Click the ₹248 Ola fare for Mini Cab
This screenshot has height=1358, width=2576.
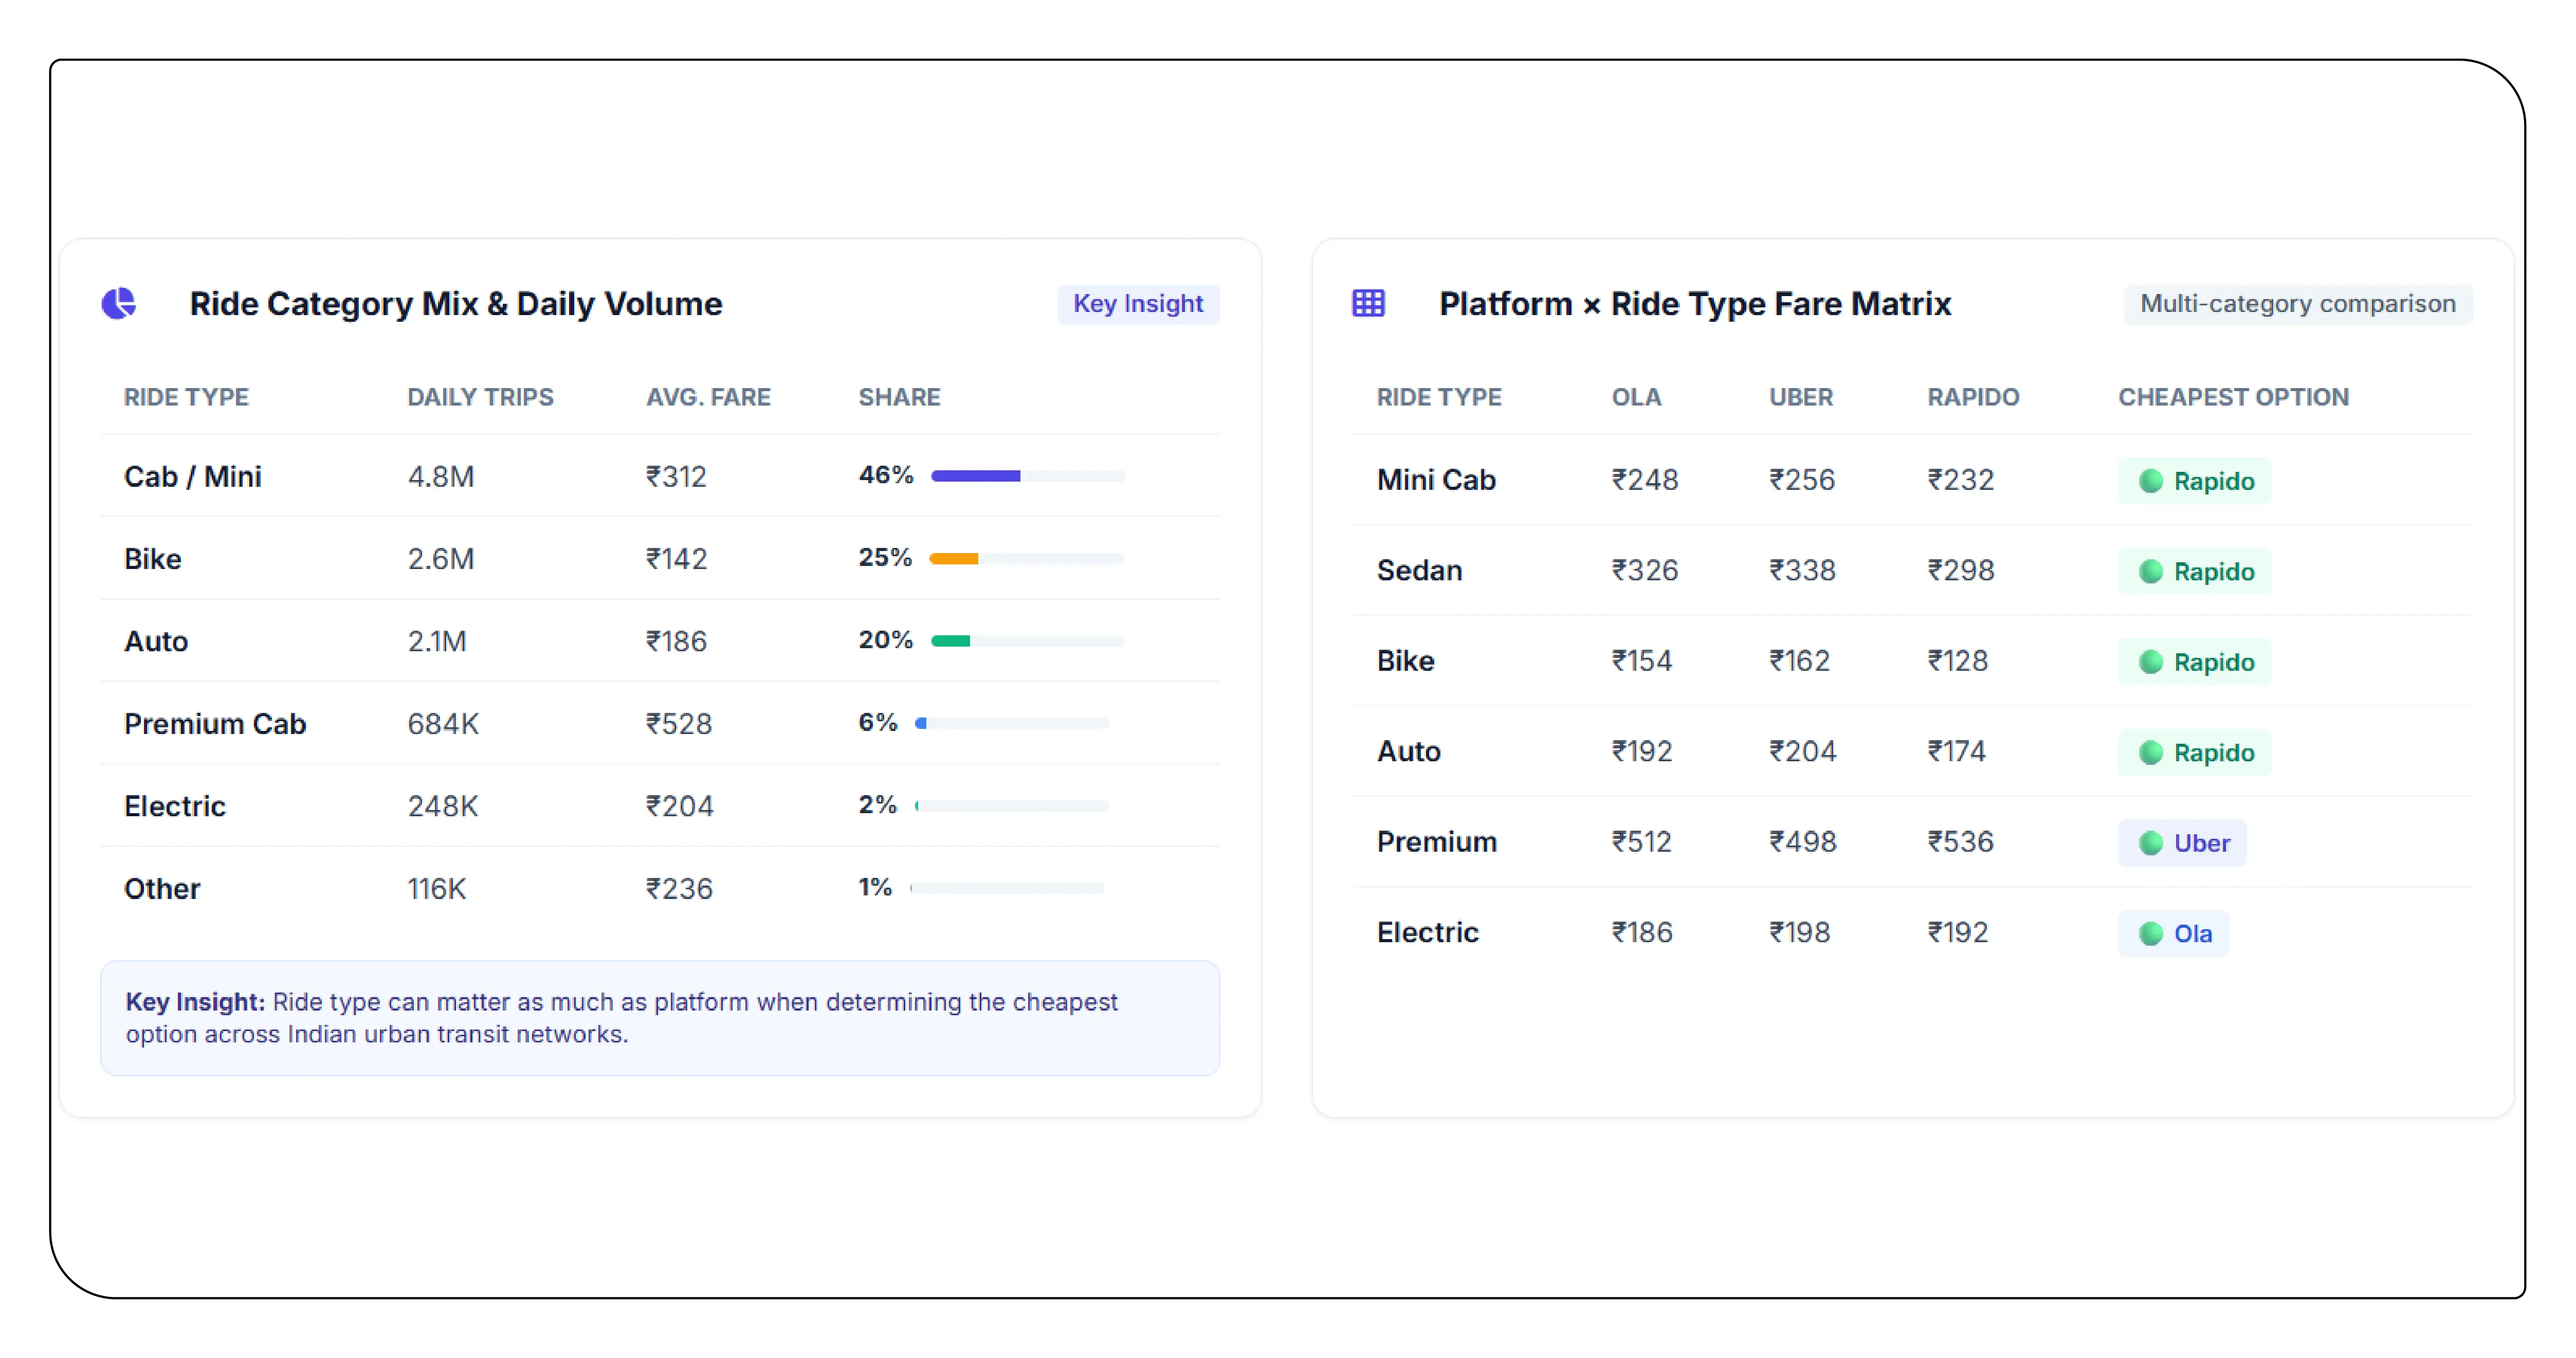[1645, 480]
